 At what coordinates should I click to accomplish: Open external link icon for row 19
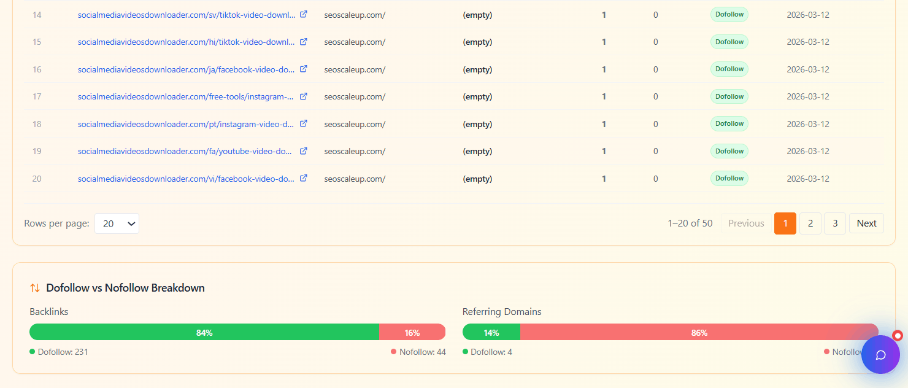303,151
